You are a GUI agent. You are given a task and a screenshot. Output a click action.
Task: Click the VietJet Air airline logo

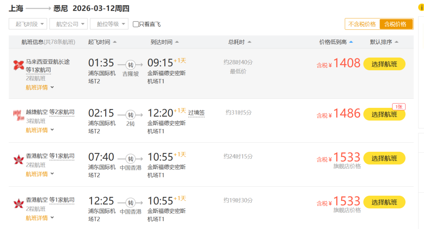[x=19, y=115]
